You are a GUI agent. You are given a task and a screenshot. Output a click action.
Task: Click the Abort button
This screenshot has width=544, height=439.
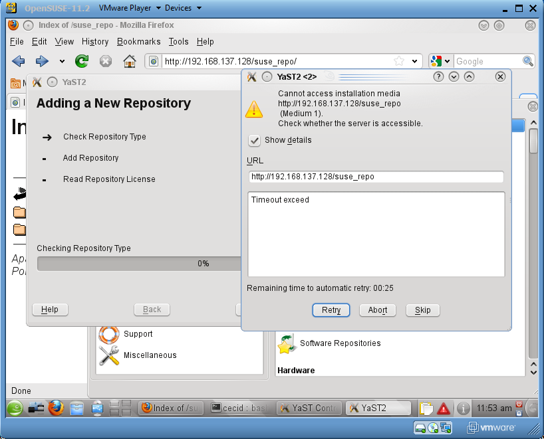[x=377, y=310]
